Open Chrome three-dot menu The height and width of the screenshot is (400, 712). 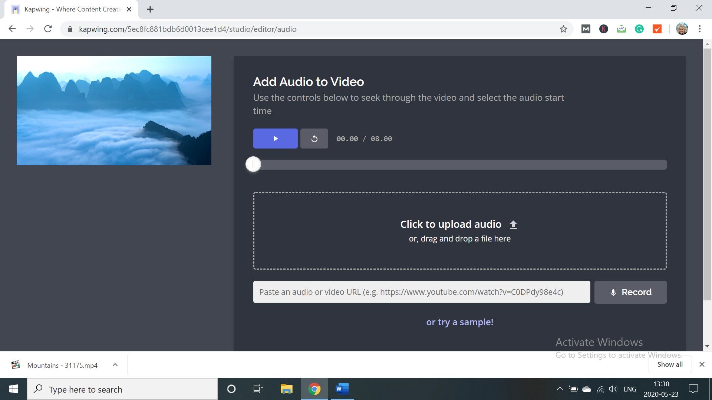click(x=699, y=29)
